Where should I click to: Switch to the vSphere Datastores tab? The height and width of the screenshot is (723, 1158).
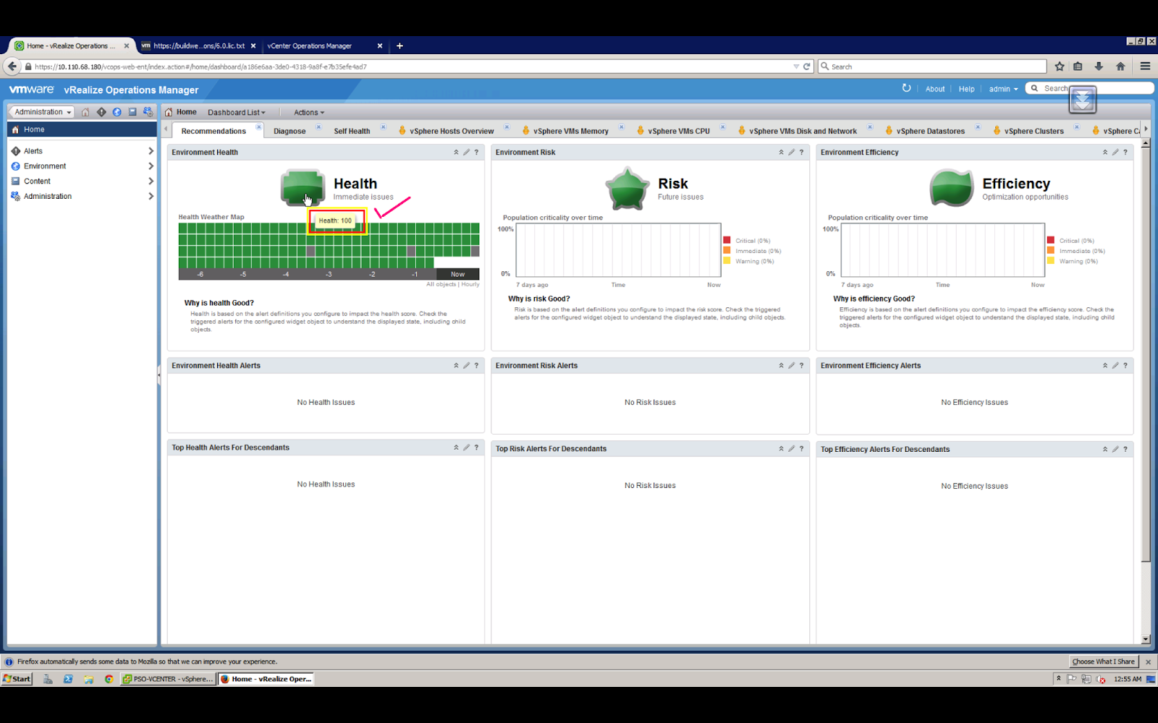930,132
